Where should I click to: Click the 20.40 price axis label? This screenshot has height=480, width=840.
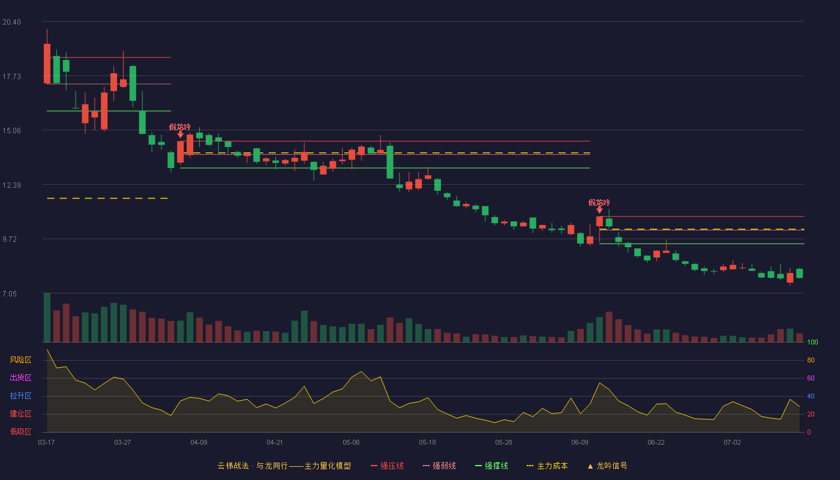[11, 22]
